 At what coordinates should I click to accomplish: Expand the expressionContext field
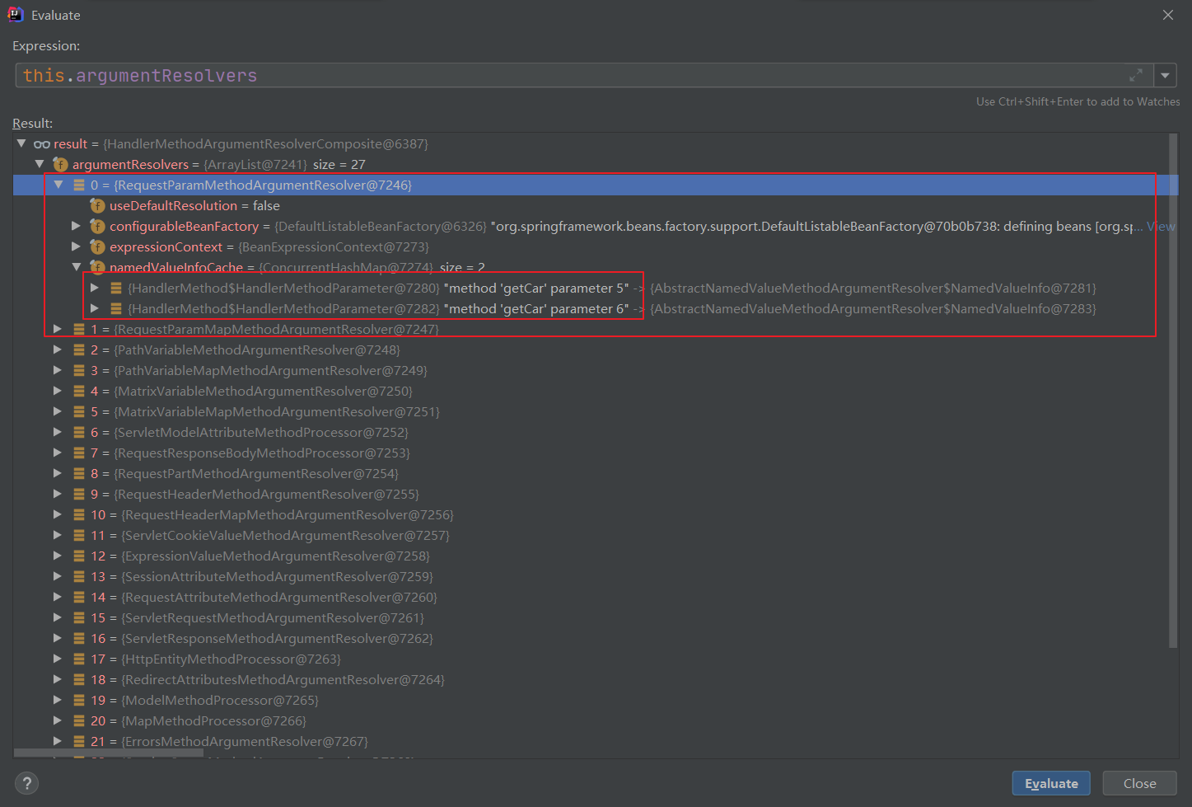click(77, 246)
